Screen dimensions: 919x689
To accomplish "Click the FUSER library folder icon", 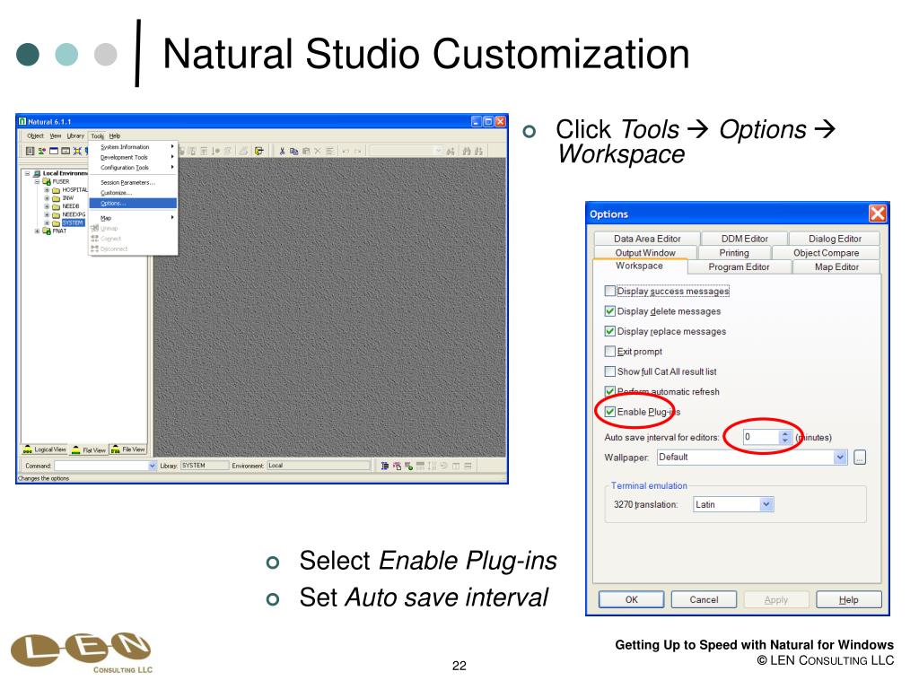I will [47, 181].
